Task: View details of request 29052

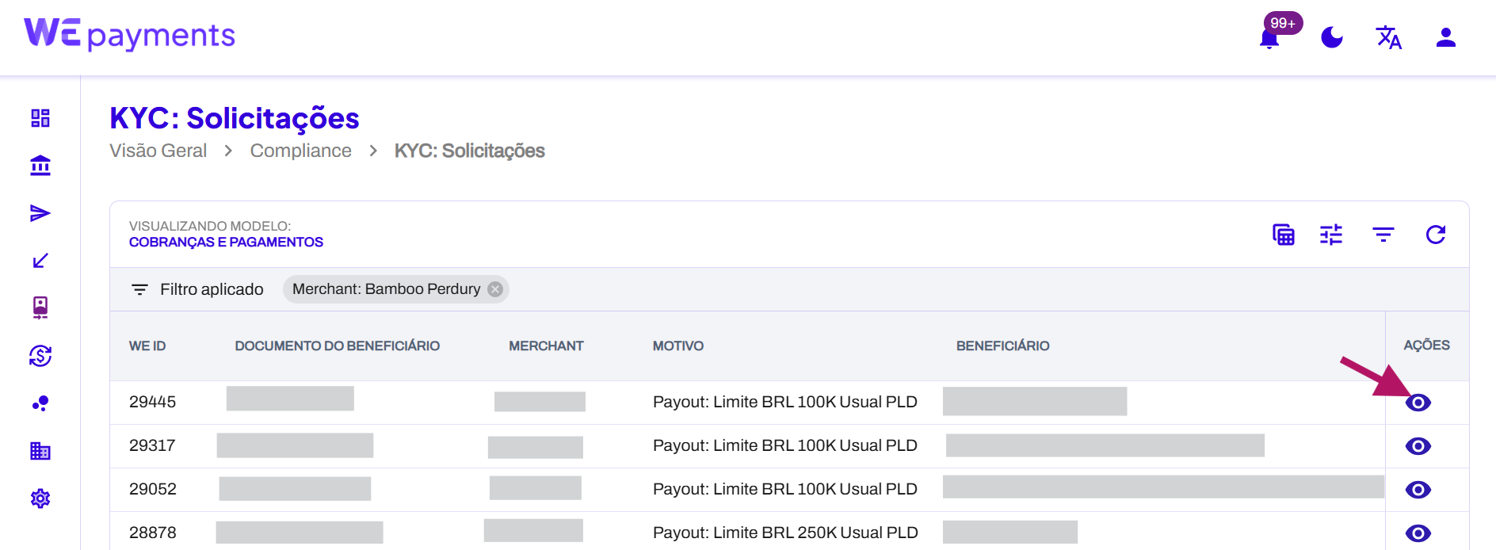Action: 1418,490
